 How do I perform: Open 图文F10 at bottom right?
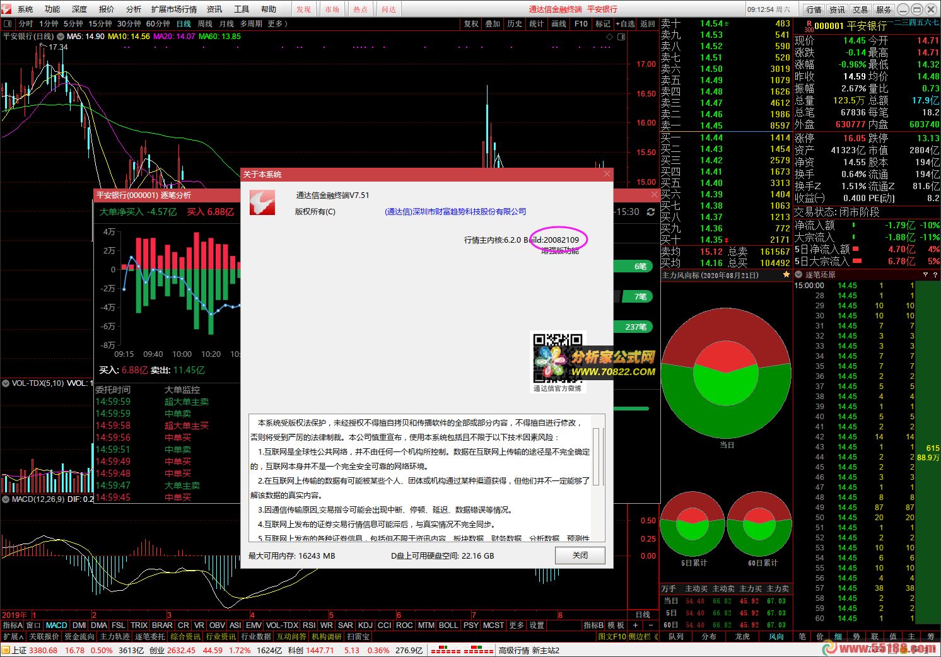pyautogui.click(x=611, y=637)
